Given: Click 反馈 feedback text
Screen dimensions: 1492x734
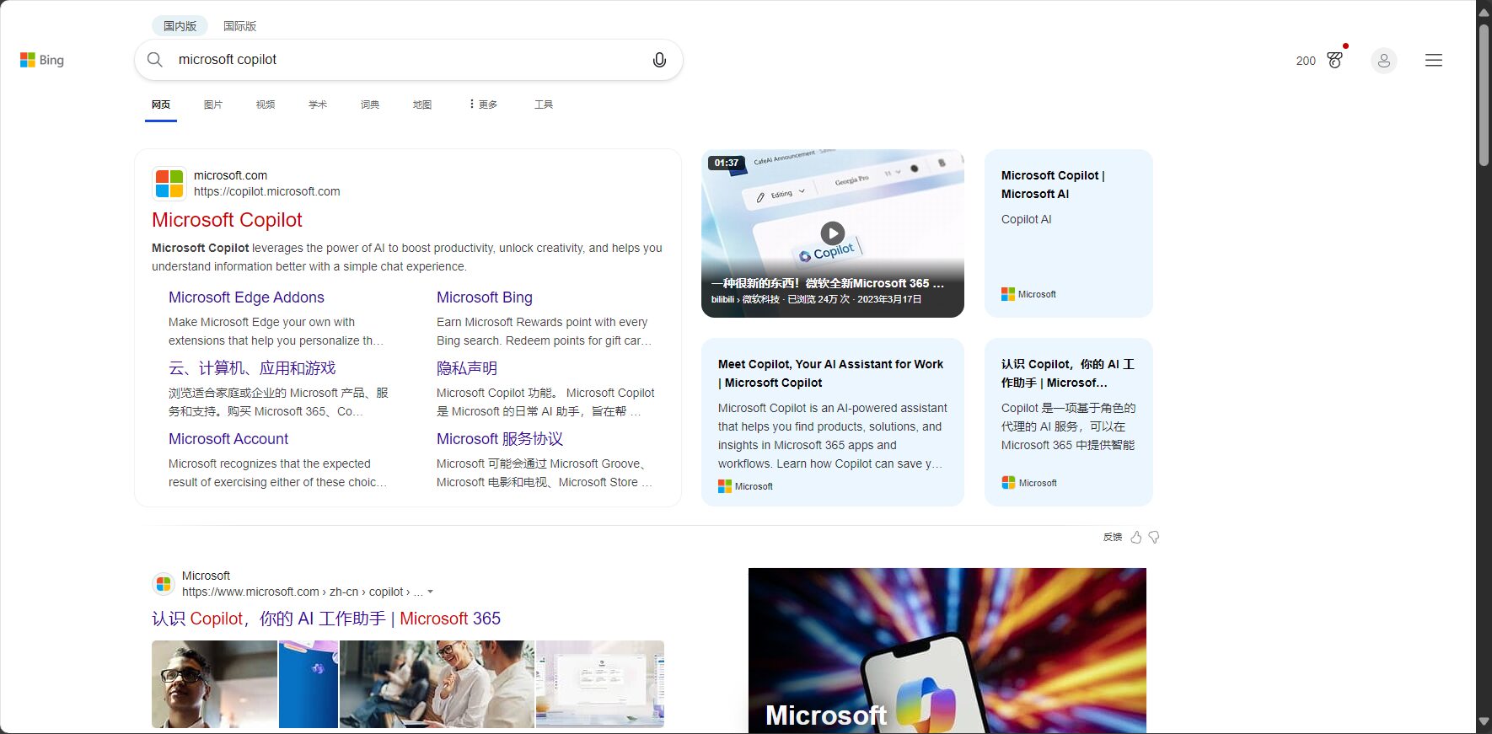Looking at the screenshot, I should [1113, 537].
